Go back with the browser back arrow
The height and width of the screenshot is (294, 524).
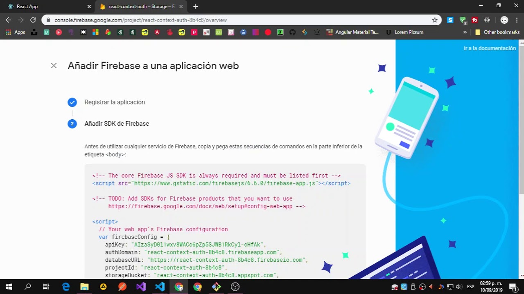point(8,20)
